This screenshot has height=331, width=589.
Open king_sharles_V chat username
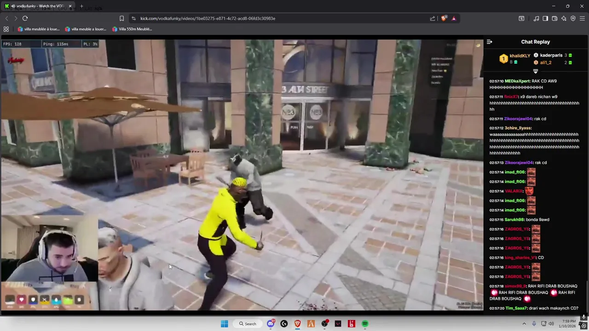click(520, 258)
